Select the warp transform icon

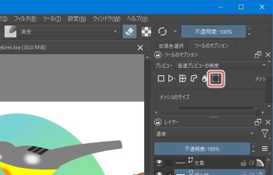(x=182, y=78)
